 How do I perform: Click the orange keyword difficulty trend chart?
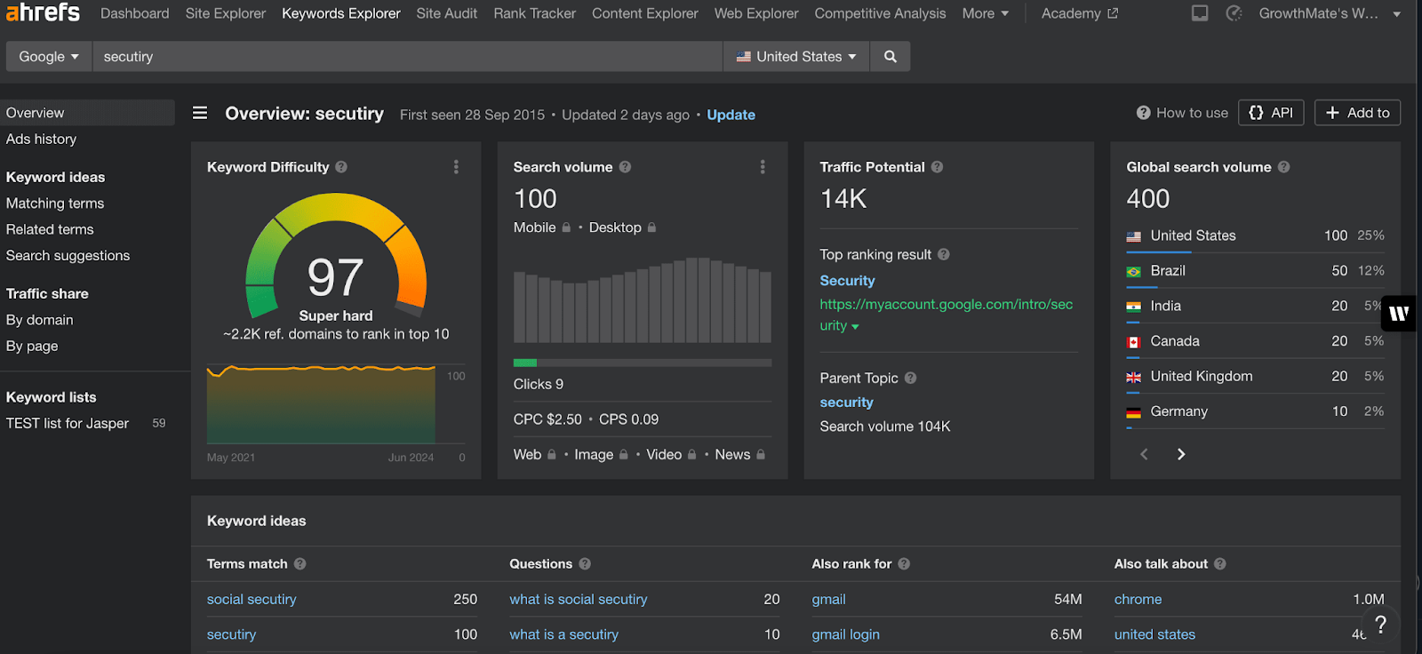(x=321, y=404)
